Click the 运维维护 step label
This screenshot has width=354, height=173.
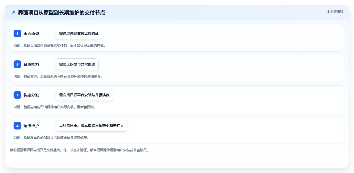31,126
